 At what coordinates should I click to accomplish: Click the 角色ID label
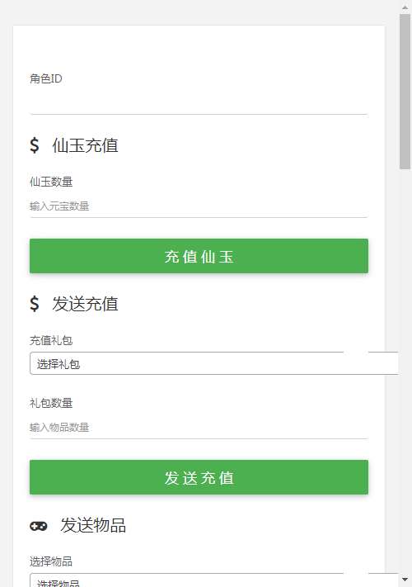[x=46, y=78]
